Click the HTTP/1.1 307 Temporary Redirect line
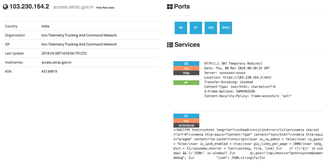This screenshot has height=164, width=326. [233, 64]
